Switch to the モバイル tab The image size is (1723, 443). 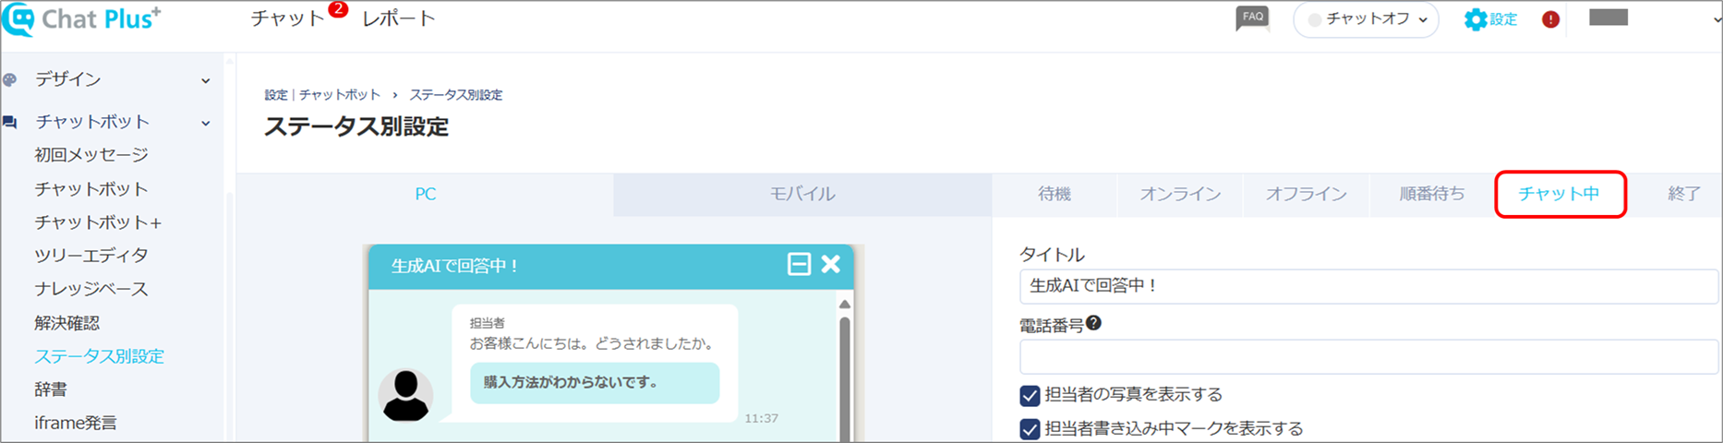(x=802, y=195)
